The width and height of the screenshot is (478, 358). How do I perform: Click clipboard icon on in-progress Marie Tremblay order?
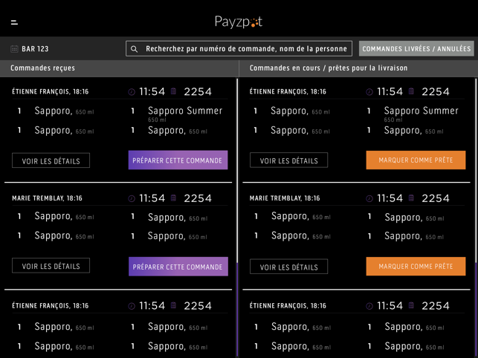tap(411, 198)
